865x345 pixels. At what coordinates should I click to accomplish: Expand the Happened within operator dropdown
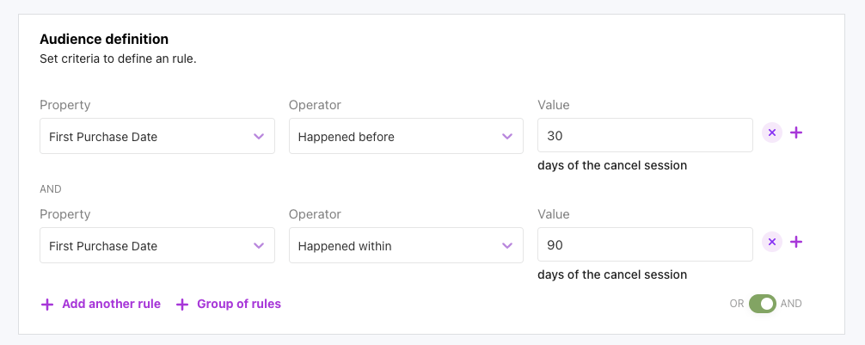tap(396, 245)
